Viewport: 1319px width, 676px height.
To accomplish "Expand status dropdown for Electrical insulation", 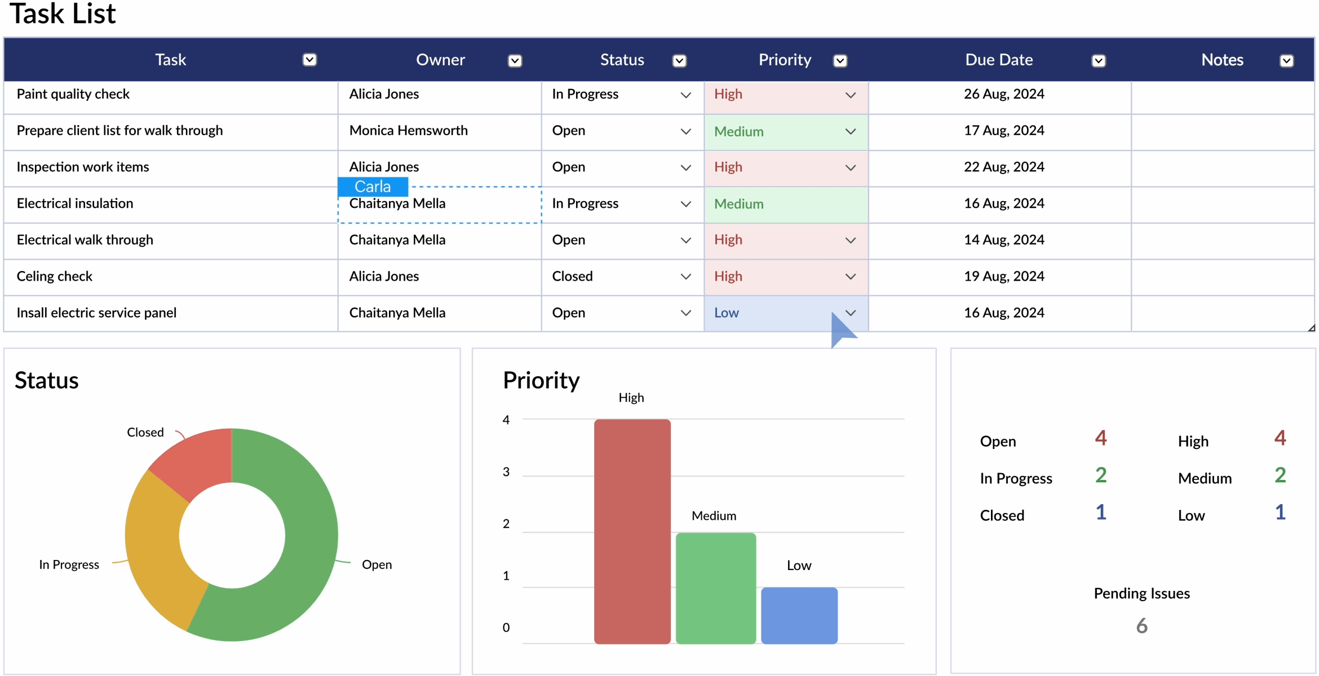I will point(685,204).
